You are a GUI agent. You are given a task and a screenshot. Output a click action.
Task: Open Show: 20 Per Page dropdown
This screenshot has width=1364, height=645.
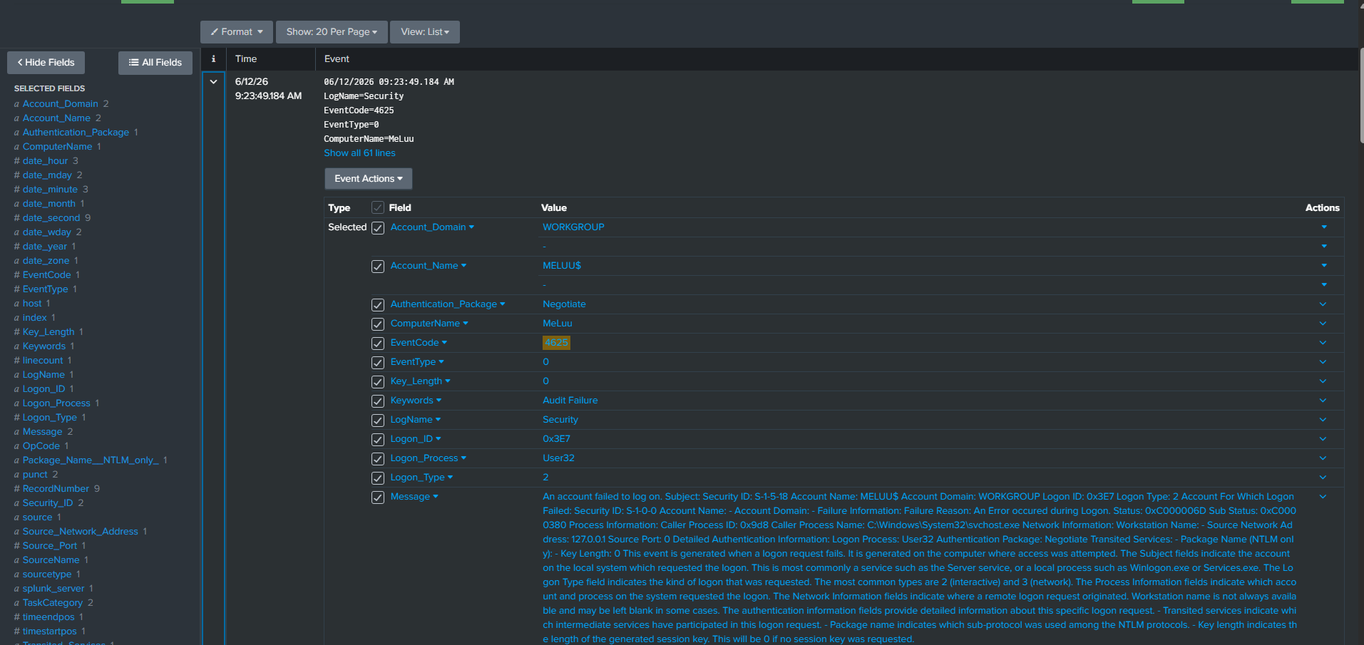[332, 32]
